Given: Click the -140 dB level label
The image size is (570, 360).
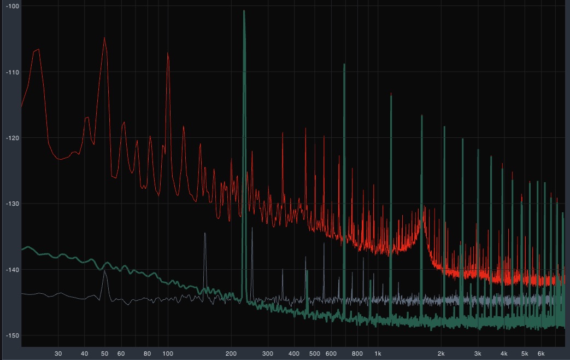Looking at the screenshot, I should pyautogui.click(x=13, y=270).
